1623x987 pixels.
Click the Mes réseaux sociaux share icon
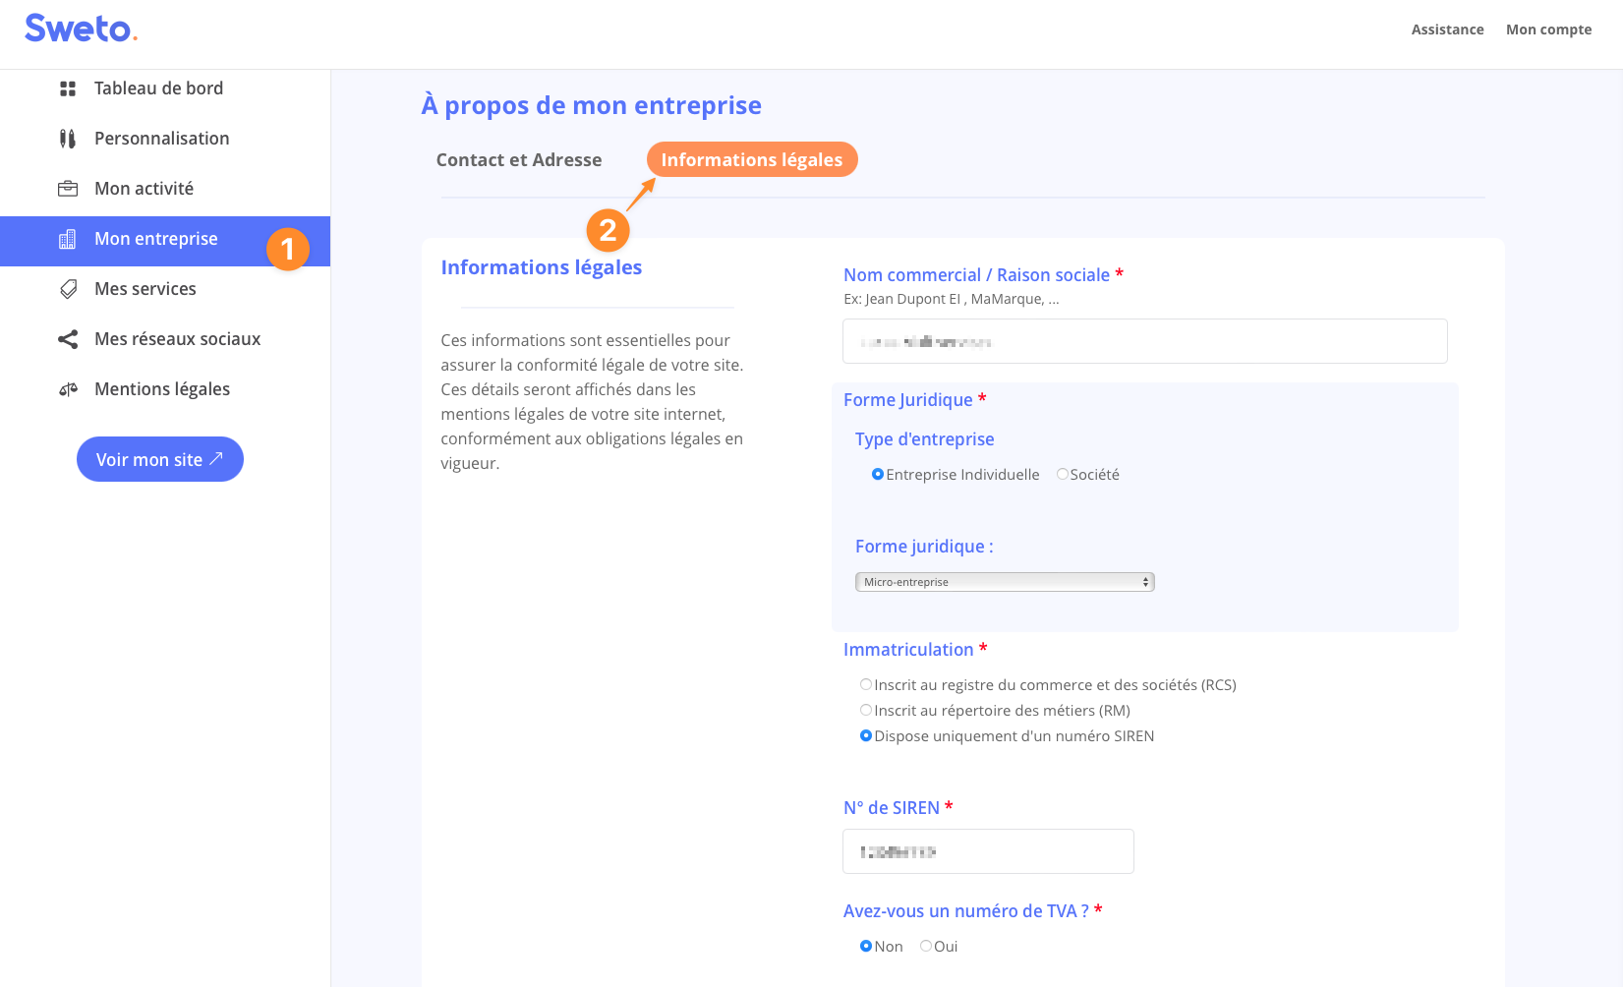[x=68, y=339]
